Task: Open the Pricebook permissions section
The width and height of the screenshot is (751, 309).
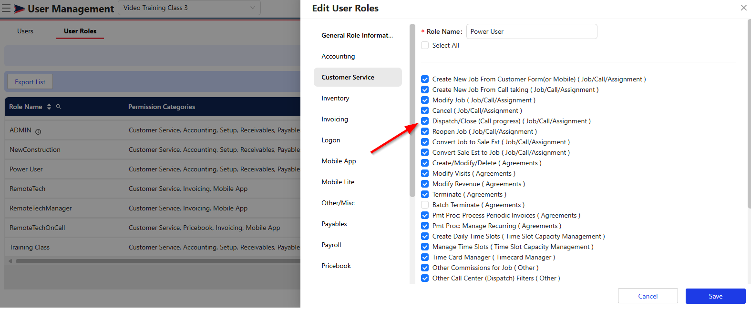Action: pyautogui.click(x=358, y=266)
